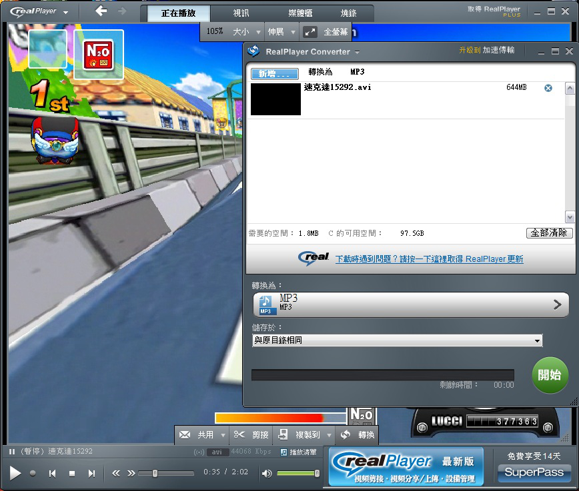Skip to the next track
Viewport: 579px width, 491px height.
tap(92, 474)
